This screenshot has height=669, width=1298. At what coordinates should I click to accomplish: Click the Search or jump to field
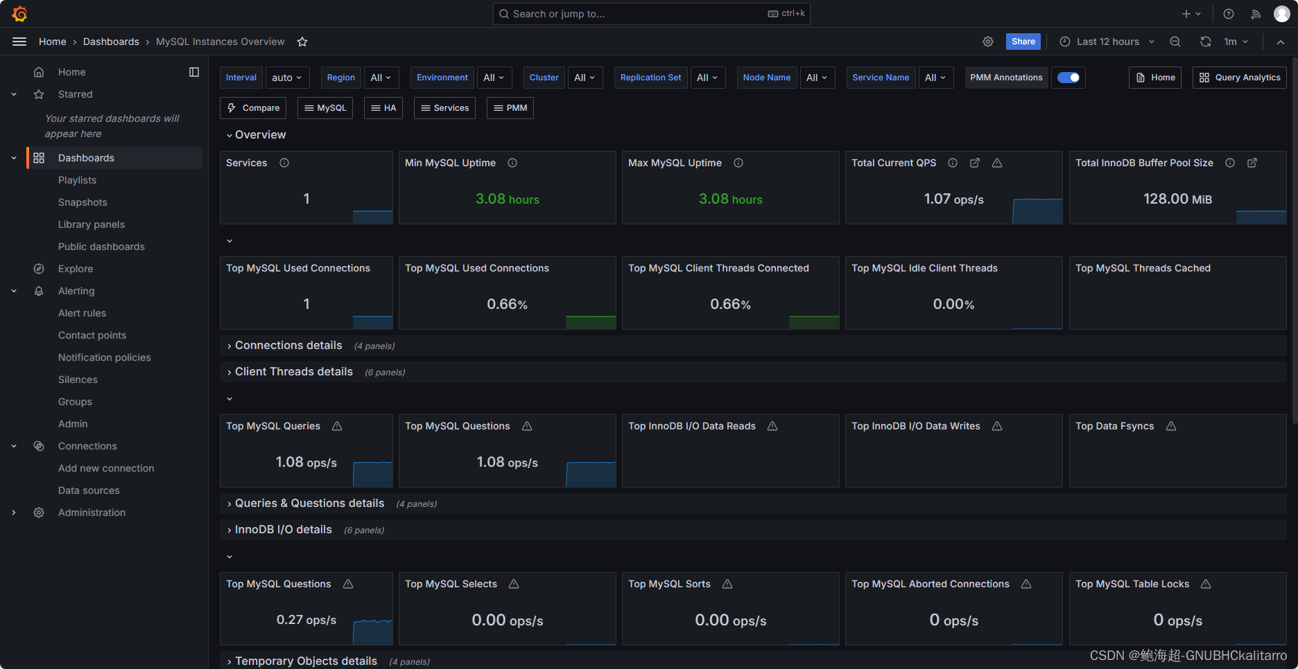pyautogui.click(x=651, y=14)
